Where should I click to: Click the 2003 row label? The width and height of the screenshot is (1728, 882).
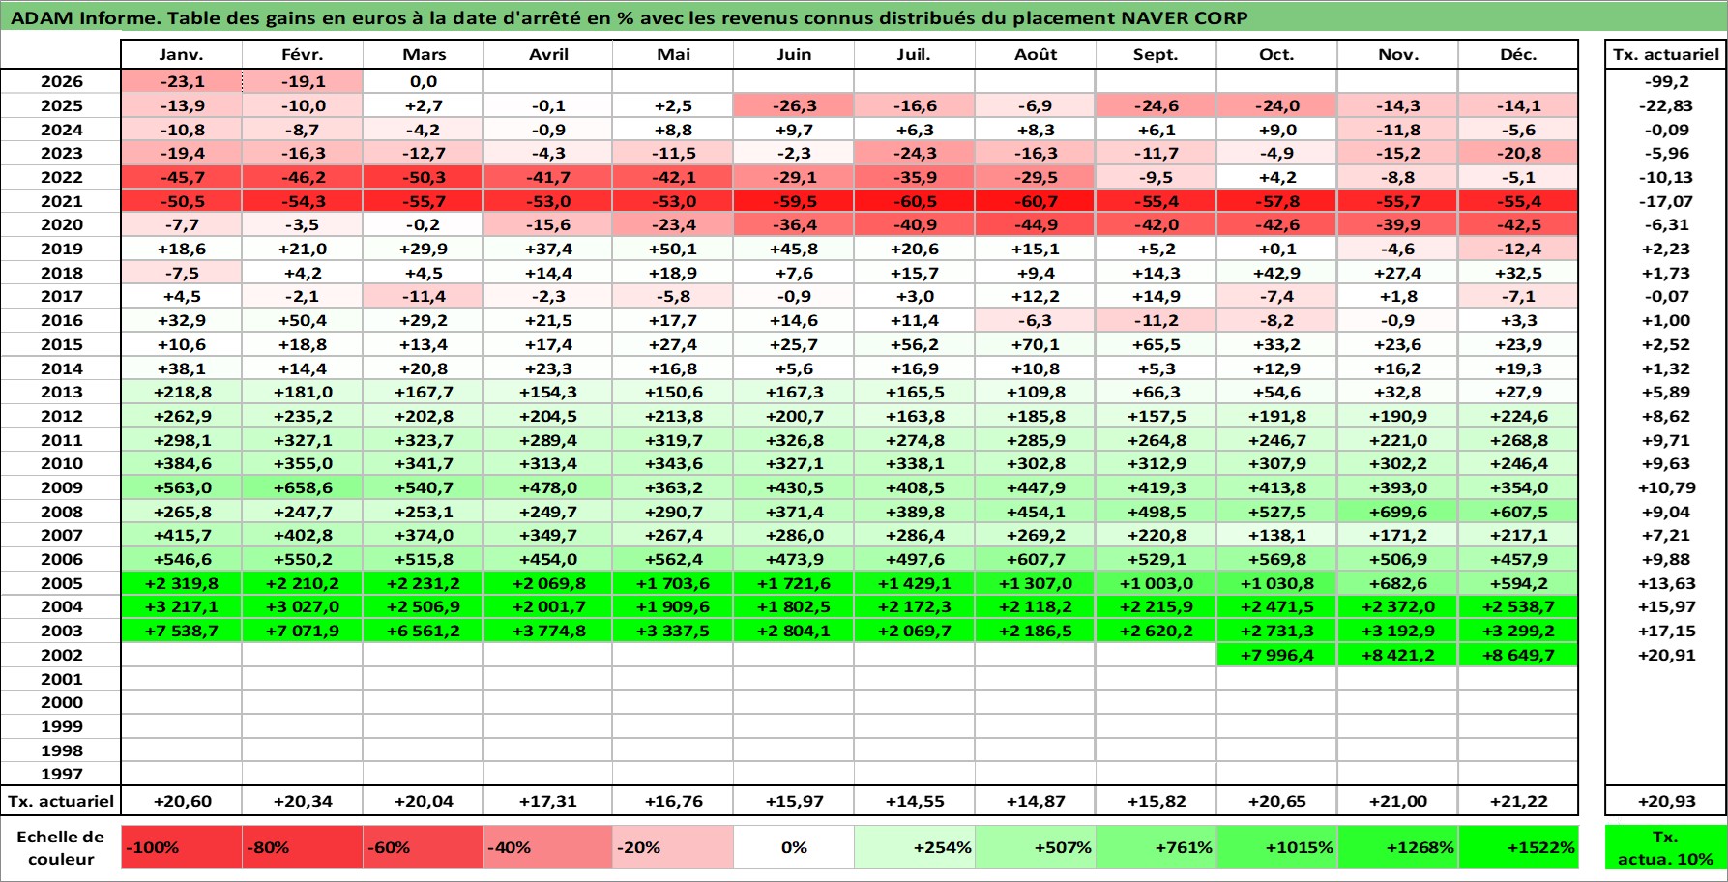(x=61, y=631)
